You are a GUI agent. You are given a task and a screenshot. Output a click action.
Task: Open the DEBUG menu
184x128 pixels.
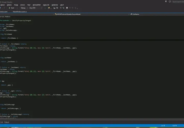pos(9,5)
